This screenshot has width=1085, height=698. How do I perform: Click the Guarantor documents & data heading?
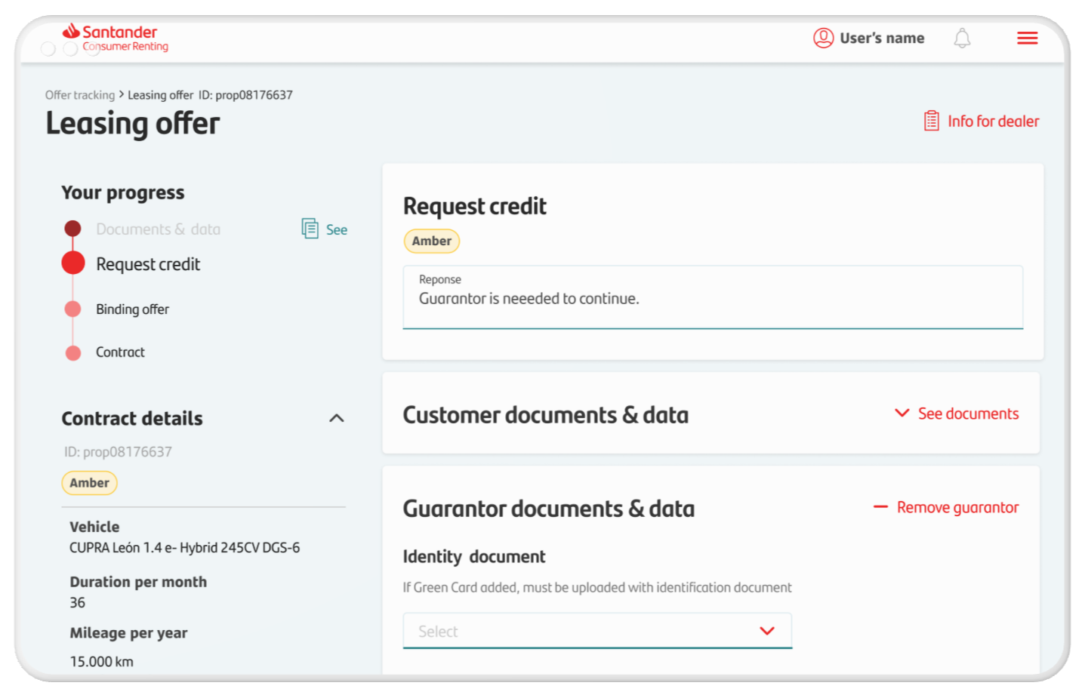click(x=548, y=509)
